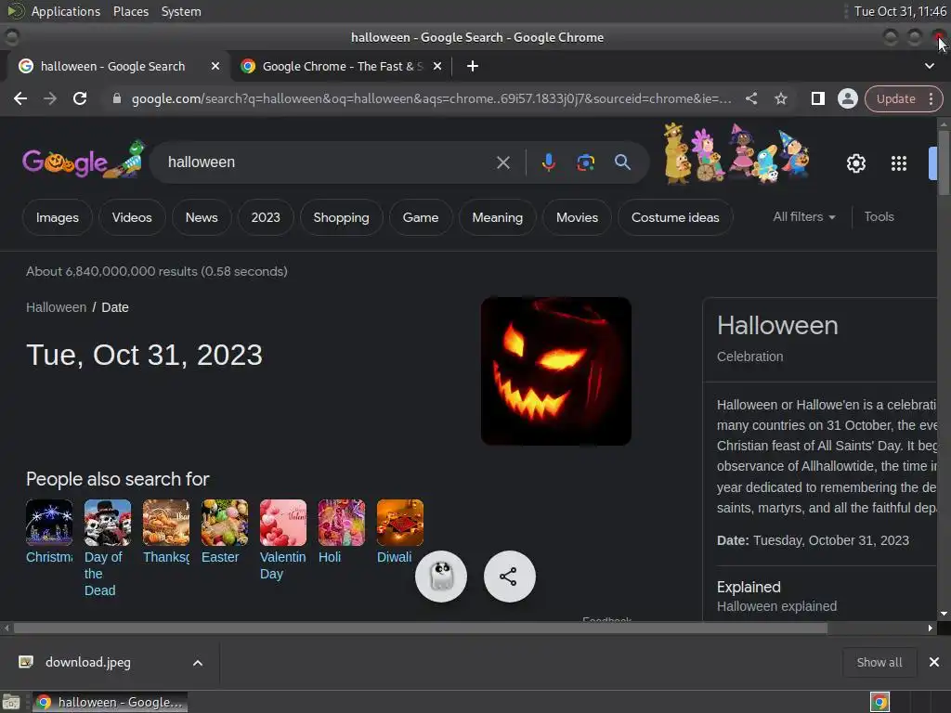Open Holi related search
The image size is (951, 713).
[341, 532]
